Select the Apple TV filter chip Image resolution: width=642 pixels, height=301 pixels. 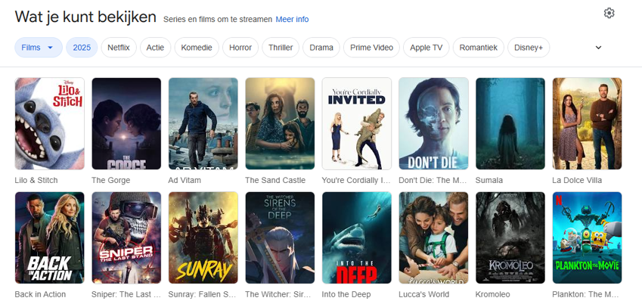426,48
